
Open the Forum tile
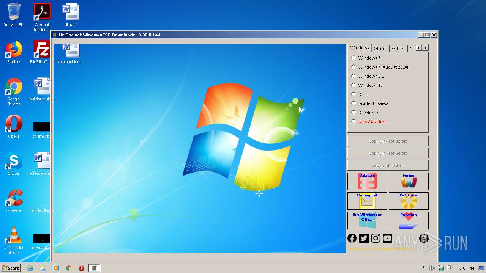409,181
